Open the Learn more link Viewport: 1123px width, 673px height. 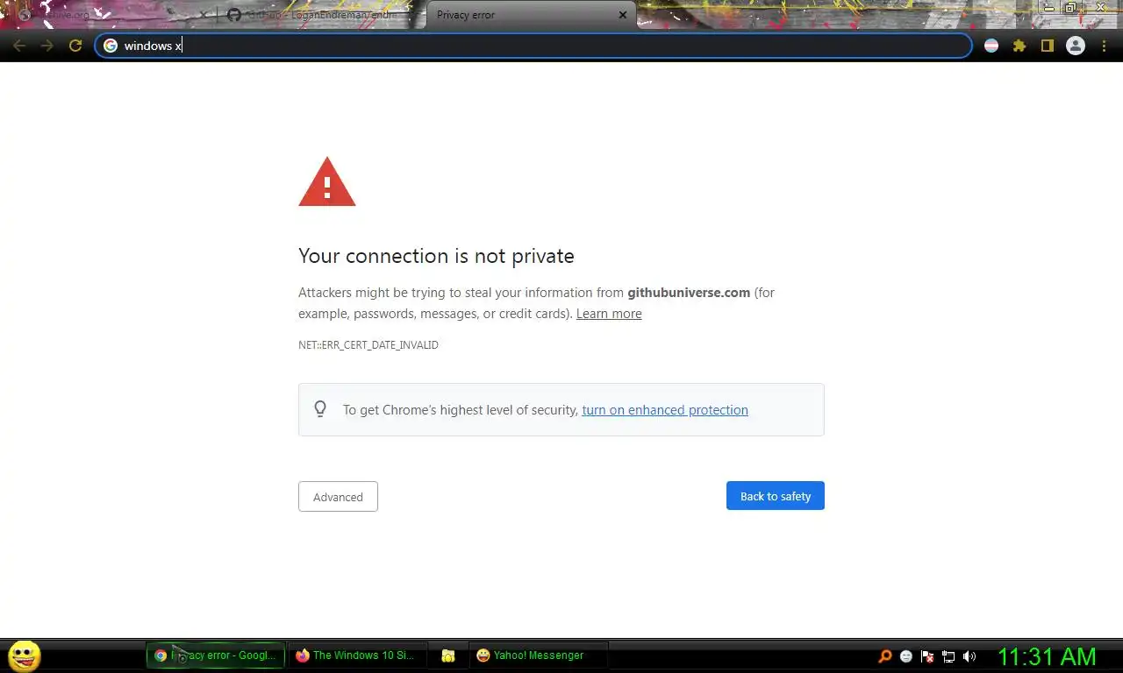pyautogui.click(x=609, y=314)
